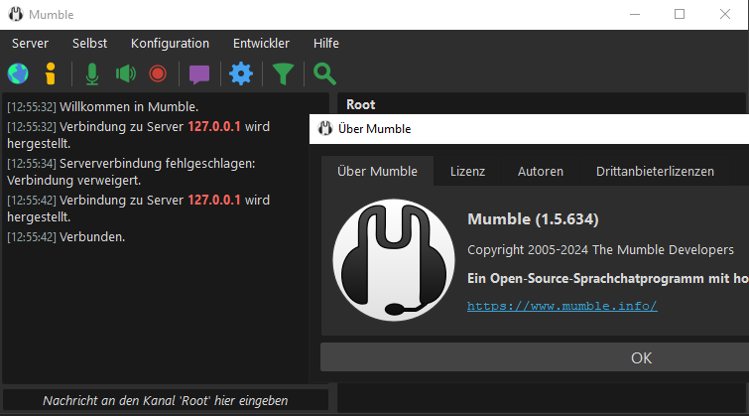Show server information via yellow info icon
This screenshot has height=416, width=749.
tap(51, 74)
